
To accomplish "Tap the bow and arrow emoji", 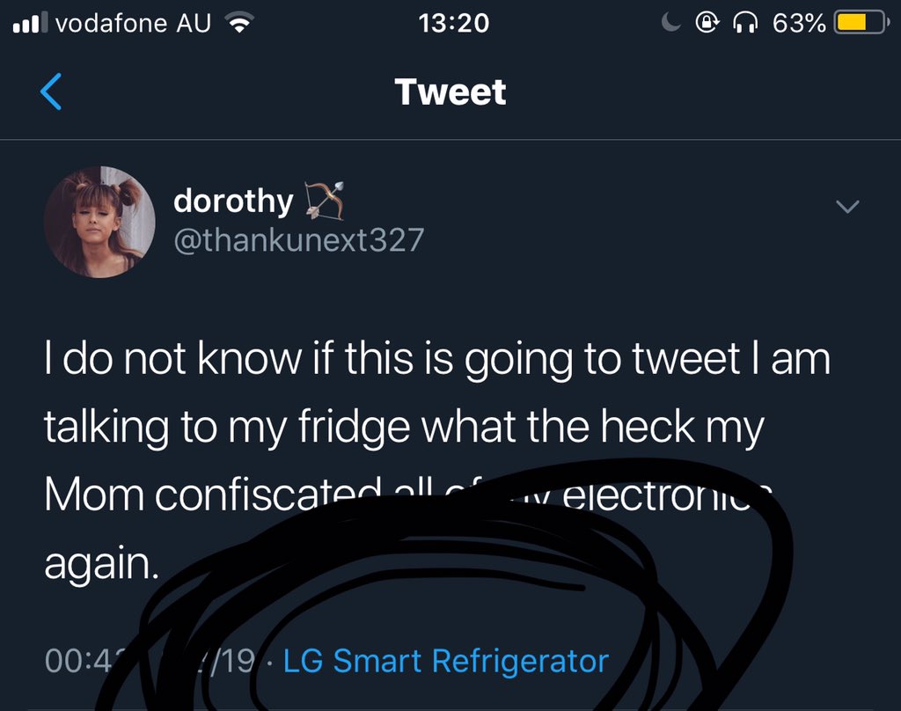I will [324, 201].
